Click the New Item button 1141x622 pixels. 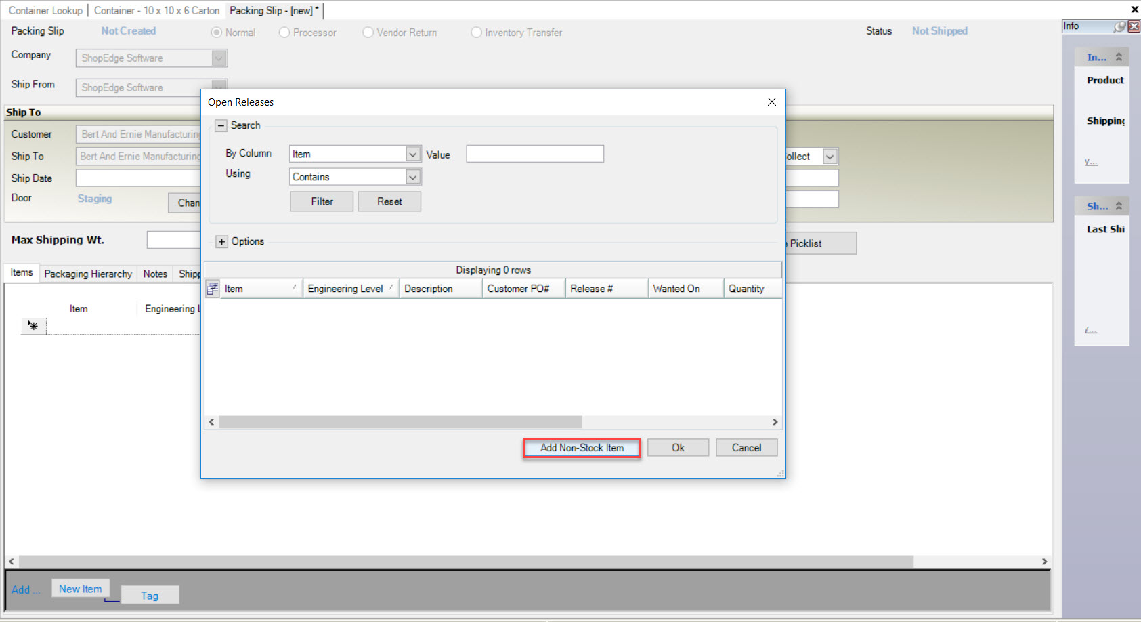click(81, 589)
